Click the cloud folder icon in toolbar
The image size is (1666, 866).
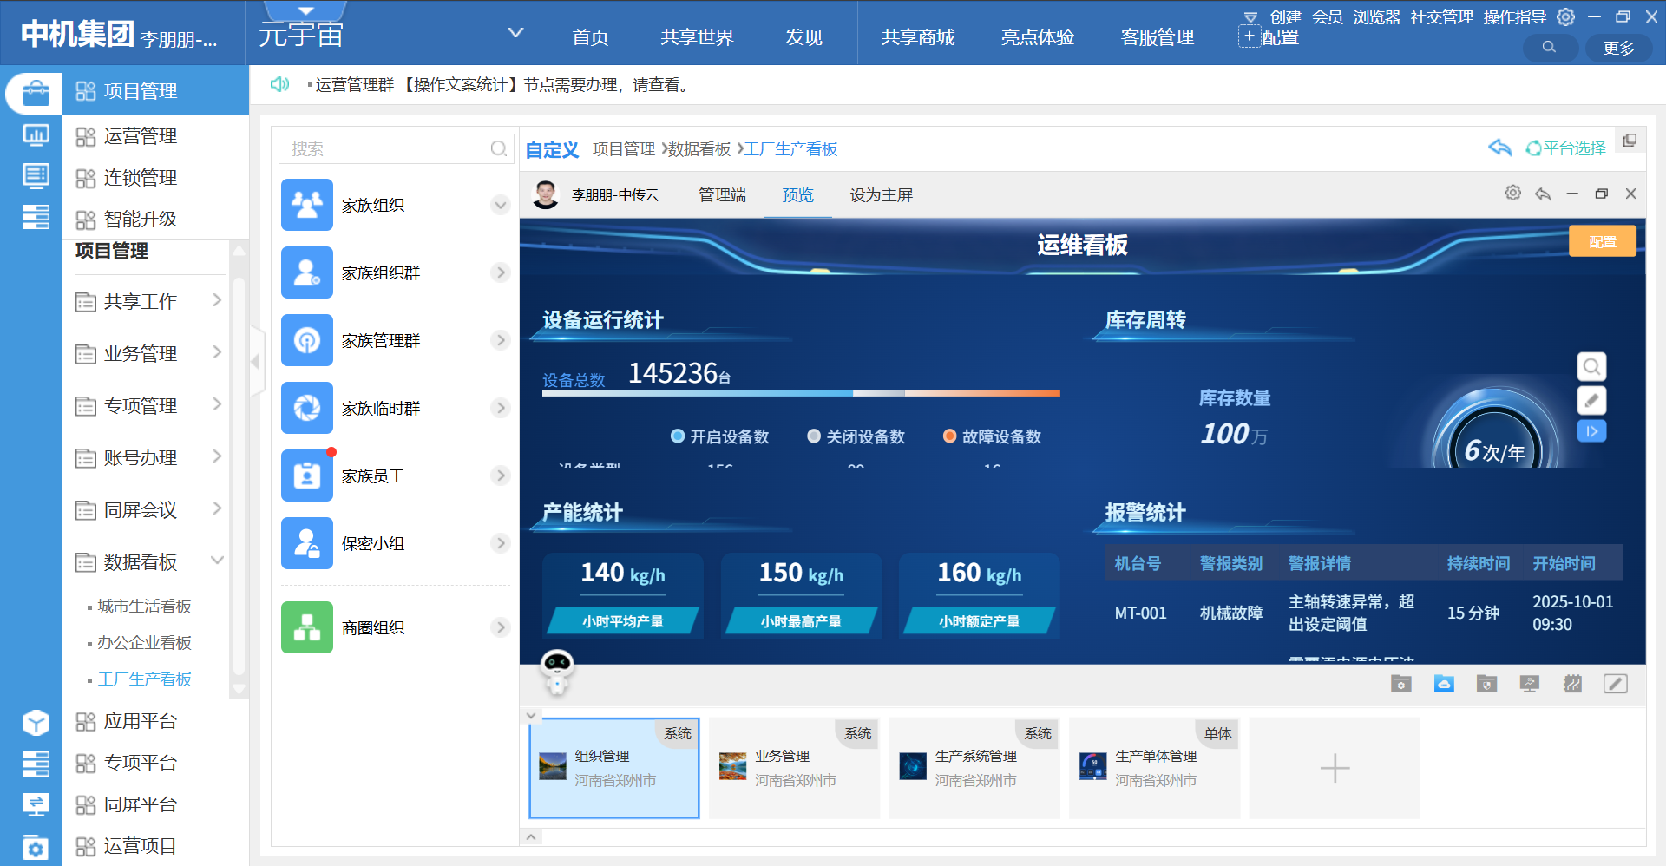(1443, 684)
